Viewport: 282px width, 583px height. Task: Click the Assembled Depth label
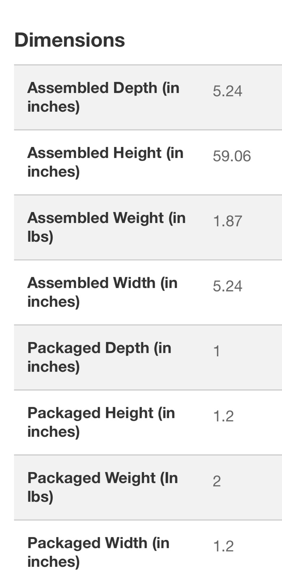[103, 97]
